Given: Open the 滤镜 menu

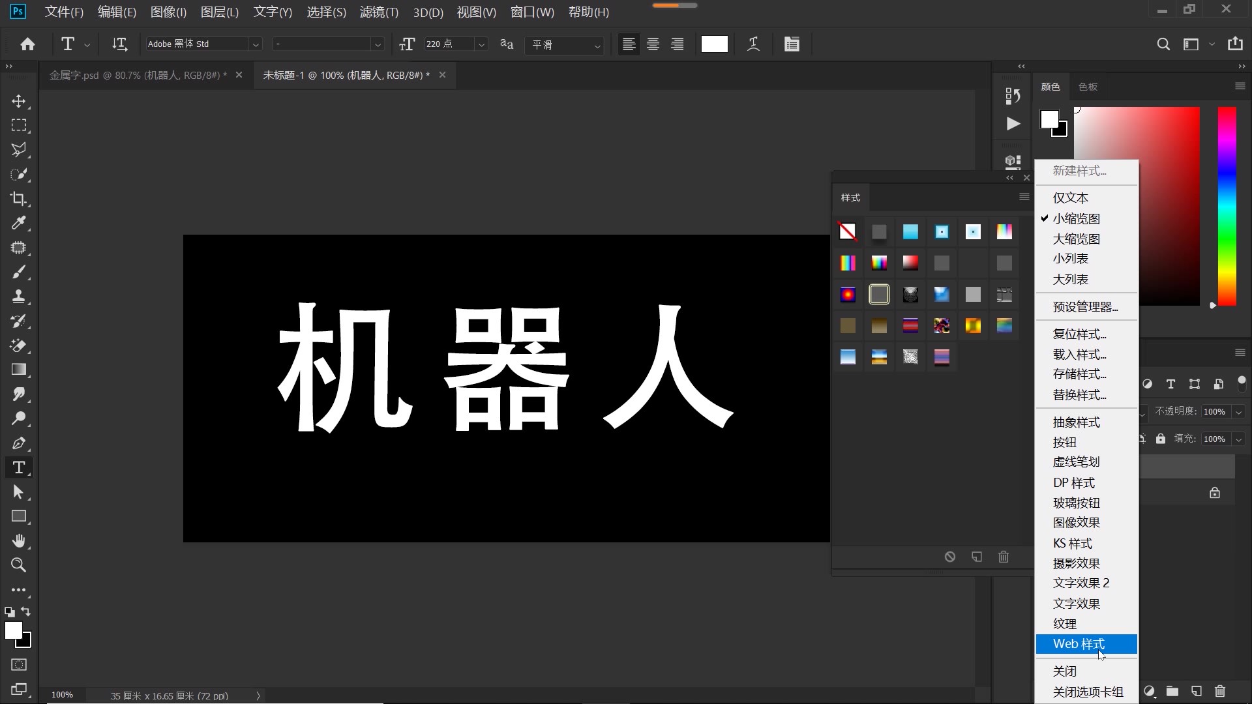Looking at the screenshot, I should coord(379,12).
